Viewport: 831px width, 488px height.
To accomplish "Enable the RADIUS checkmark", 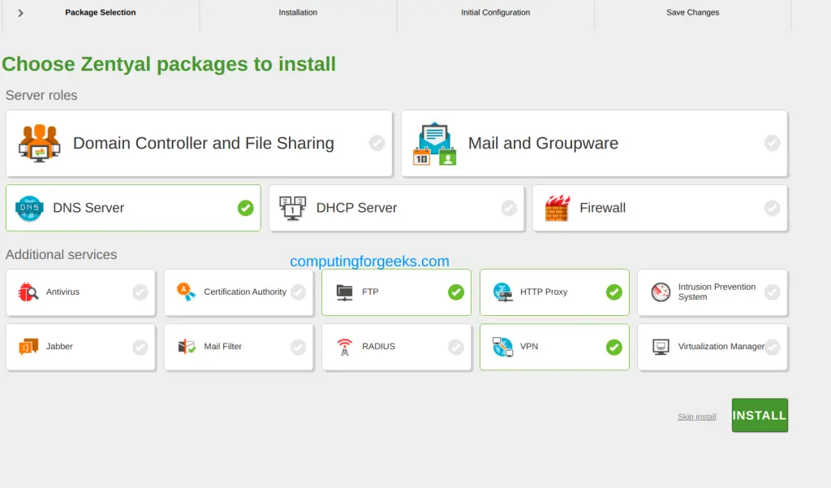I will pos(456,348).
